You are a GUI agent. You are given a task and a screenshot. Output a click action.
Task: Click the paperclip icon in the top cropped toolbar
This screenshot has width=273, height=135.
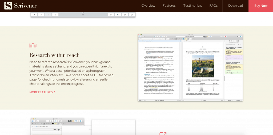(x=41, y=15)
